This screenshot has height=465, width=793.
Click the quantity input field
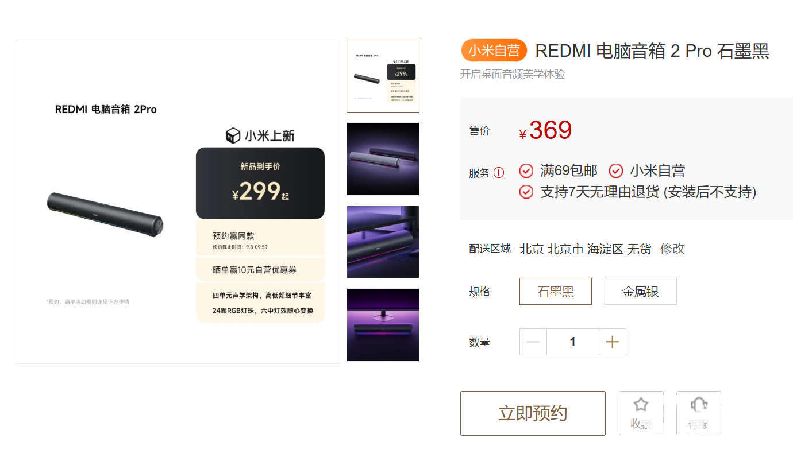(x=573, y=342)
